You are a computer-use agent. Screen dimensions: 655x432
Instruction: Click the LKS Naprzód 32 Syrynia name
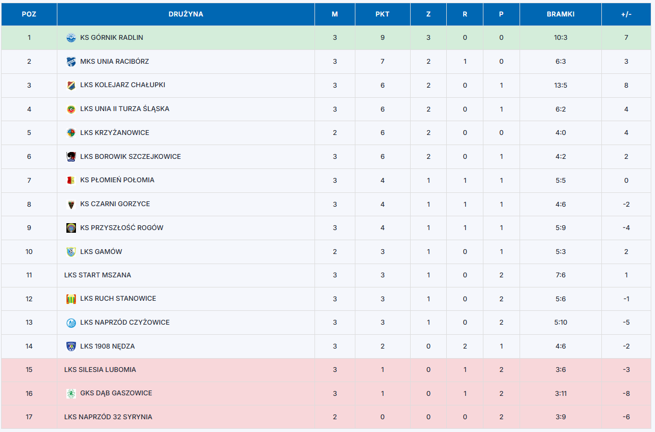point(108,417)
